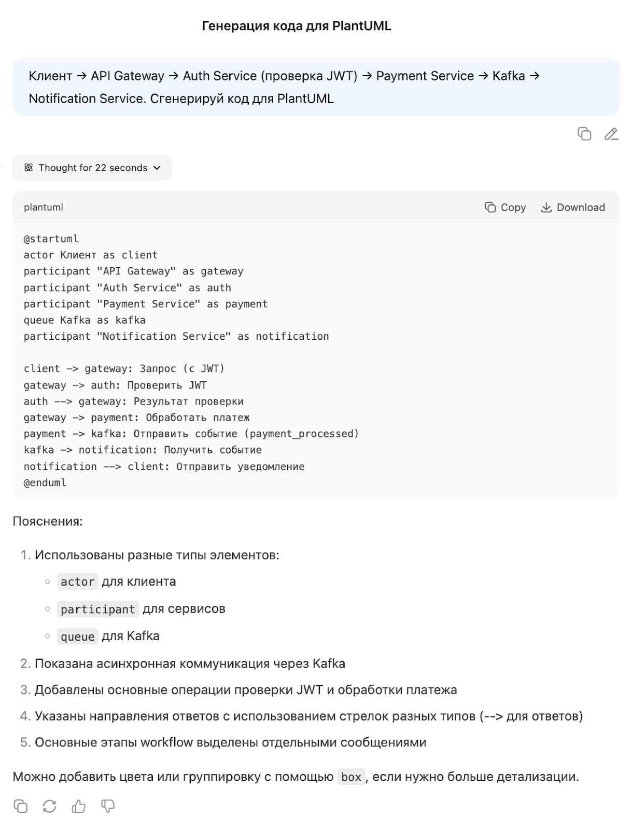Copy the user prompt message
This screenshot has width=631, height=830.
coord(584,134)
